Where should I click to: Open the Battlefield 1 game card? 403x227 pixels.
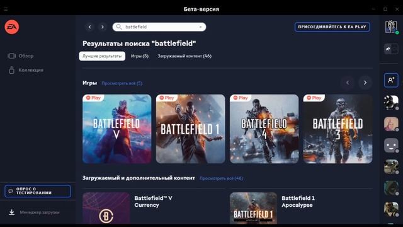190,129
